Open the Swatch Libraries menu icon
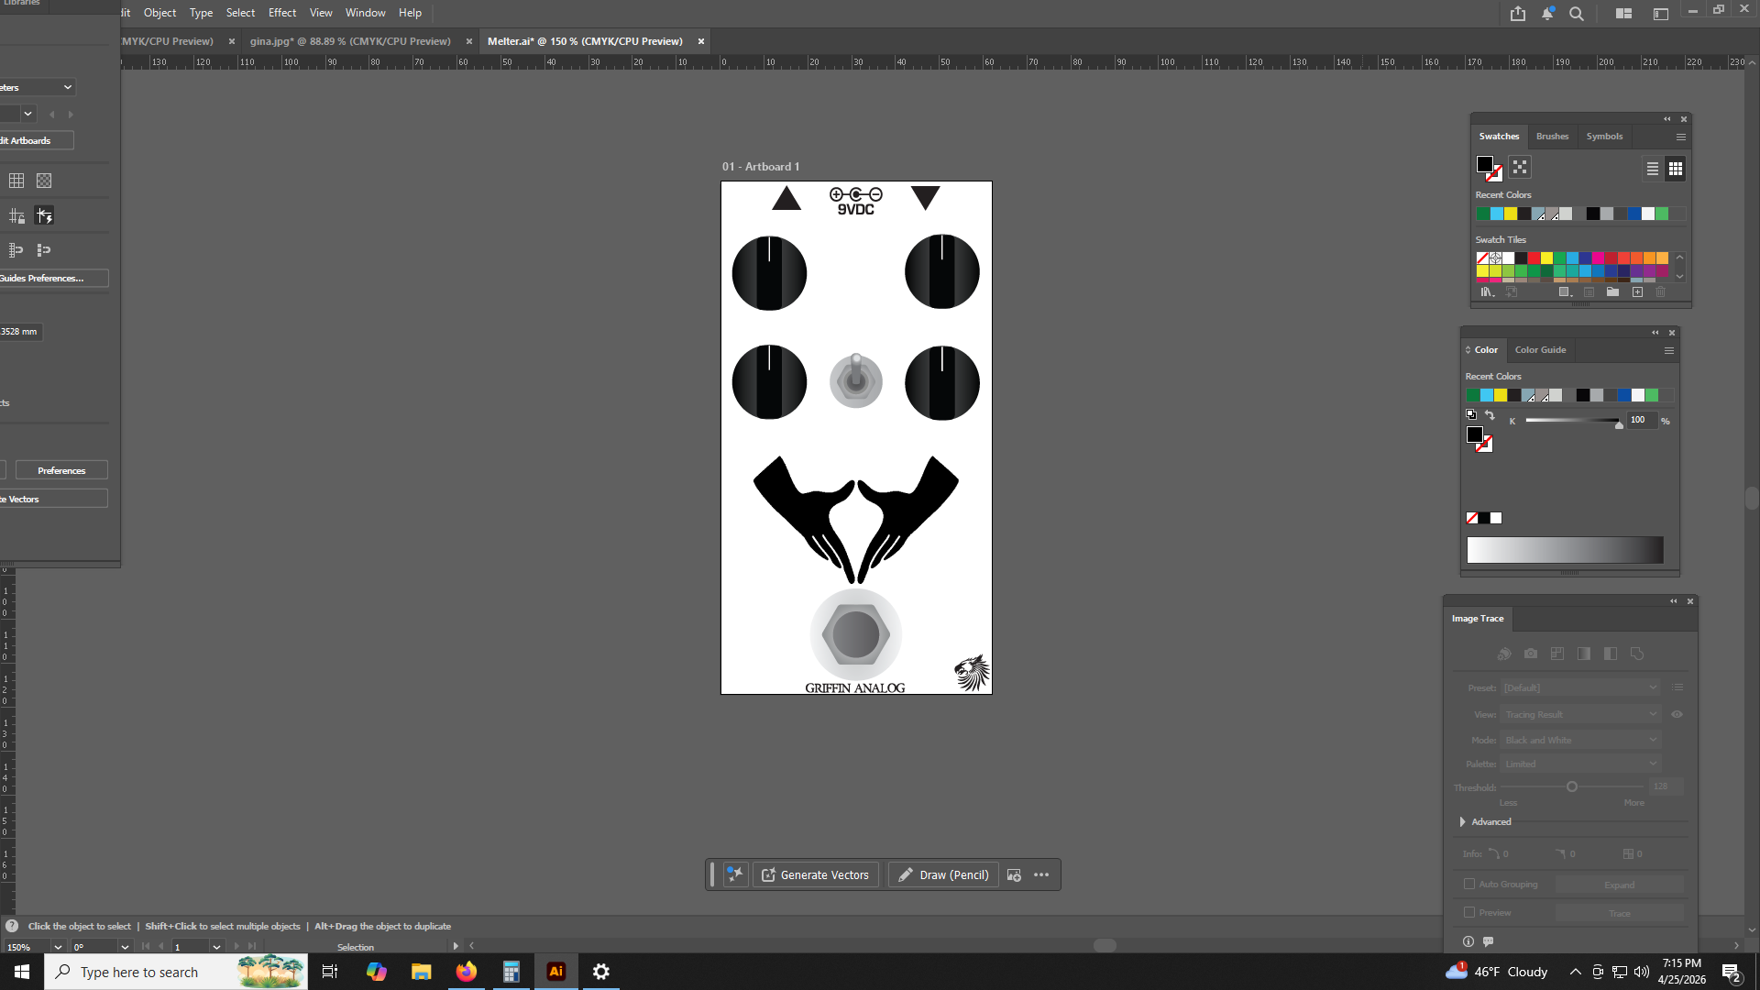Screen dimensions: 1760x990 [x=1487, y=292]
